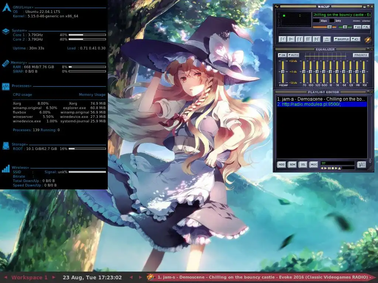Screen dimensions: 378x283
Task: Click the volume slider handle
Action: click(x=329, y=27)
